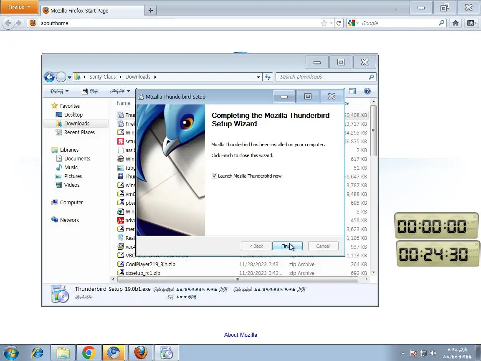Show hidden tray icons arrow
The height and width of the screenshot is (361, 481).
[403, 353]
